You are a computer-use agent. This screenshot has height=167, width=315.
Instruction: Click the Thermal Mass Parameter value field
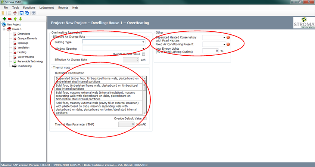(x=127, y=124)
